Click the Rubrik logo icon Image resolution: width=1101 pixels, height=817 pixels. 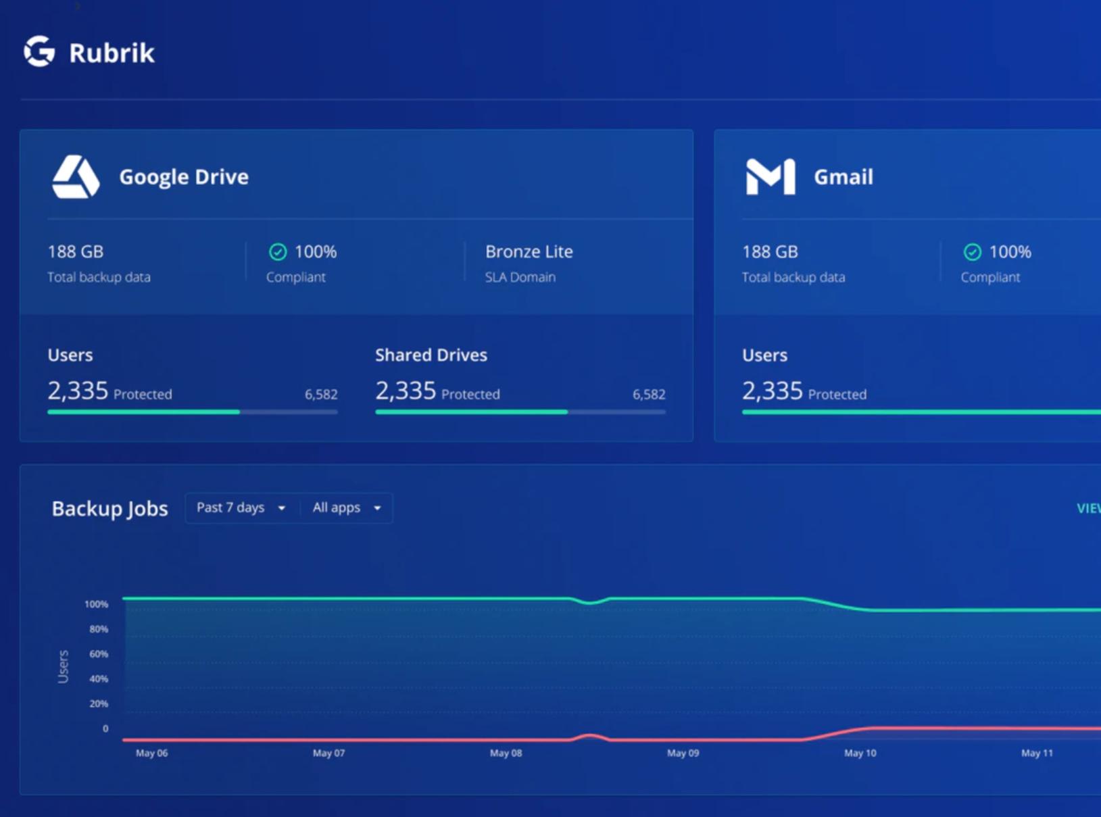click(39, 52)
